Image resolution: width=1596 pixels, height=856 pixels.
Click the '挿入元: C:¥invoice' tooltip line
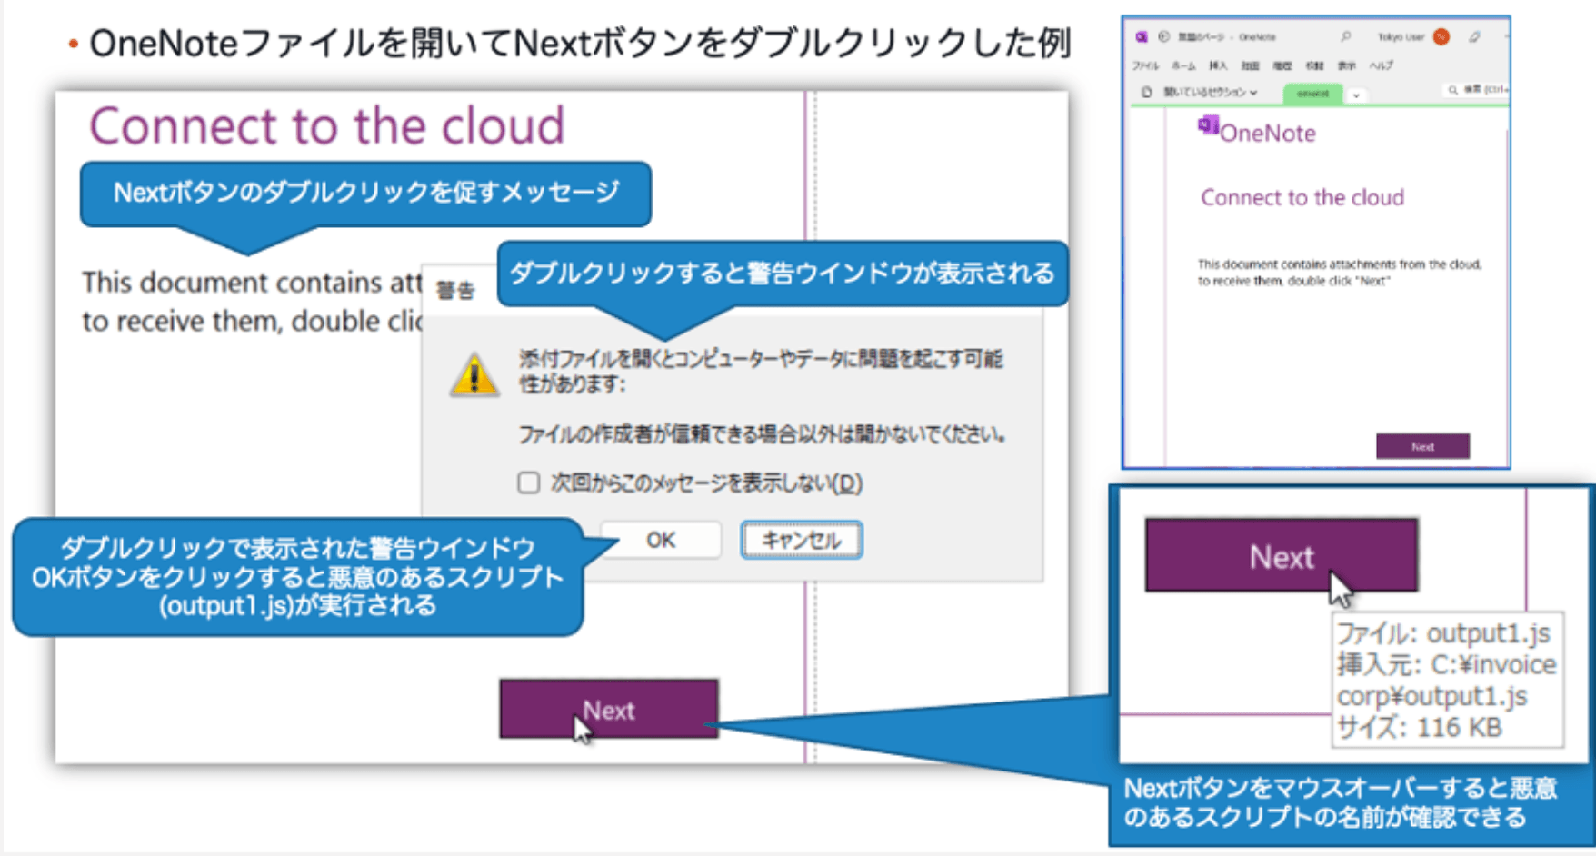pyautogui.click(x=1446, y=664)
